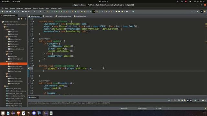Click the Suspend debug toolbar icon
The width and height of the screenshot is (207, 116).
pyautogui.click(x=26, y=12)
